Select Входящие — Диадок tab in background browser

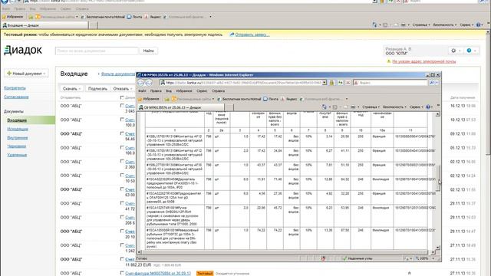click(45, 25)
